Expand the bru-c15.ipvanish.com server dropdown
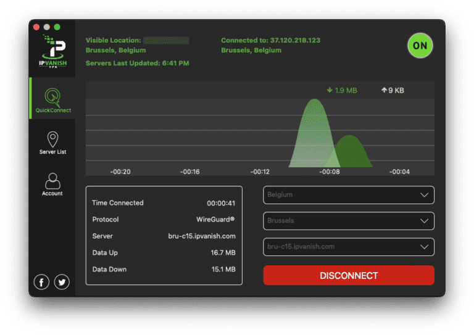This screenshot has width=474, height=335. [349, 247]
